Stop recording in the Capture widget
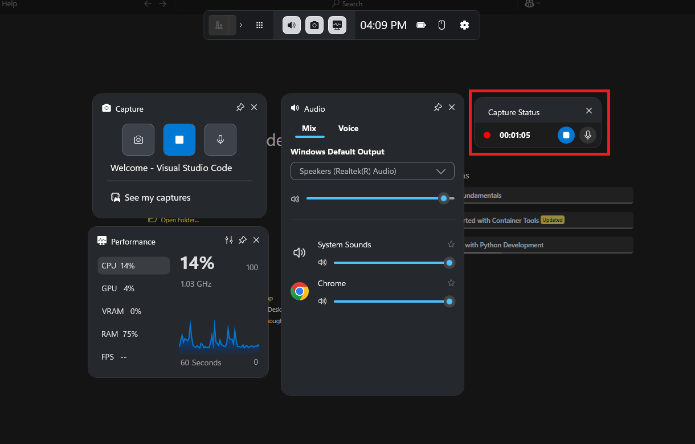 point(179,140)
